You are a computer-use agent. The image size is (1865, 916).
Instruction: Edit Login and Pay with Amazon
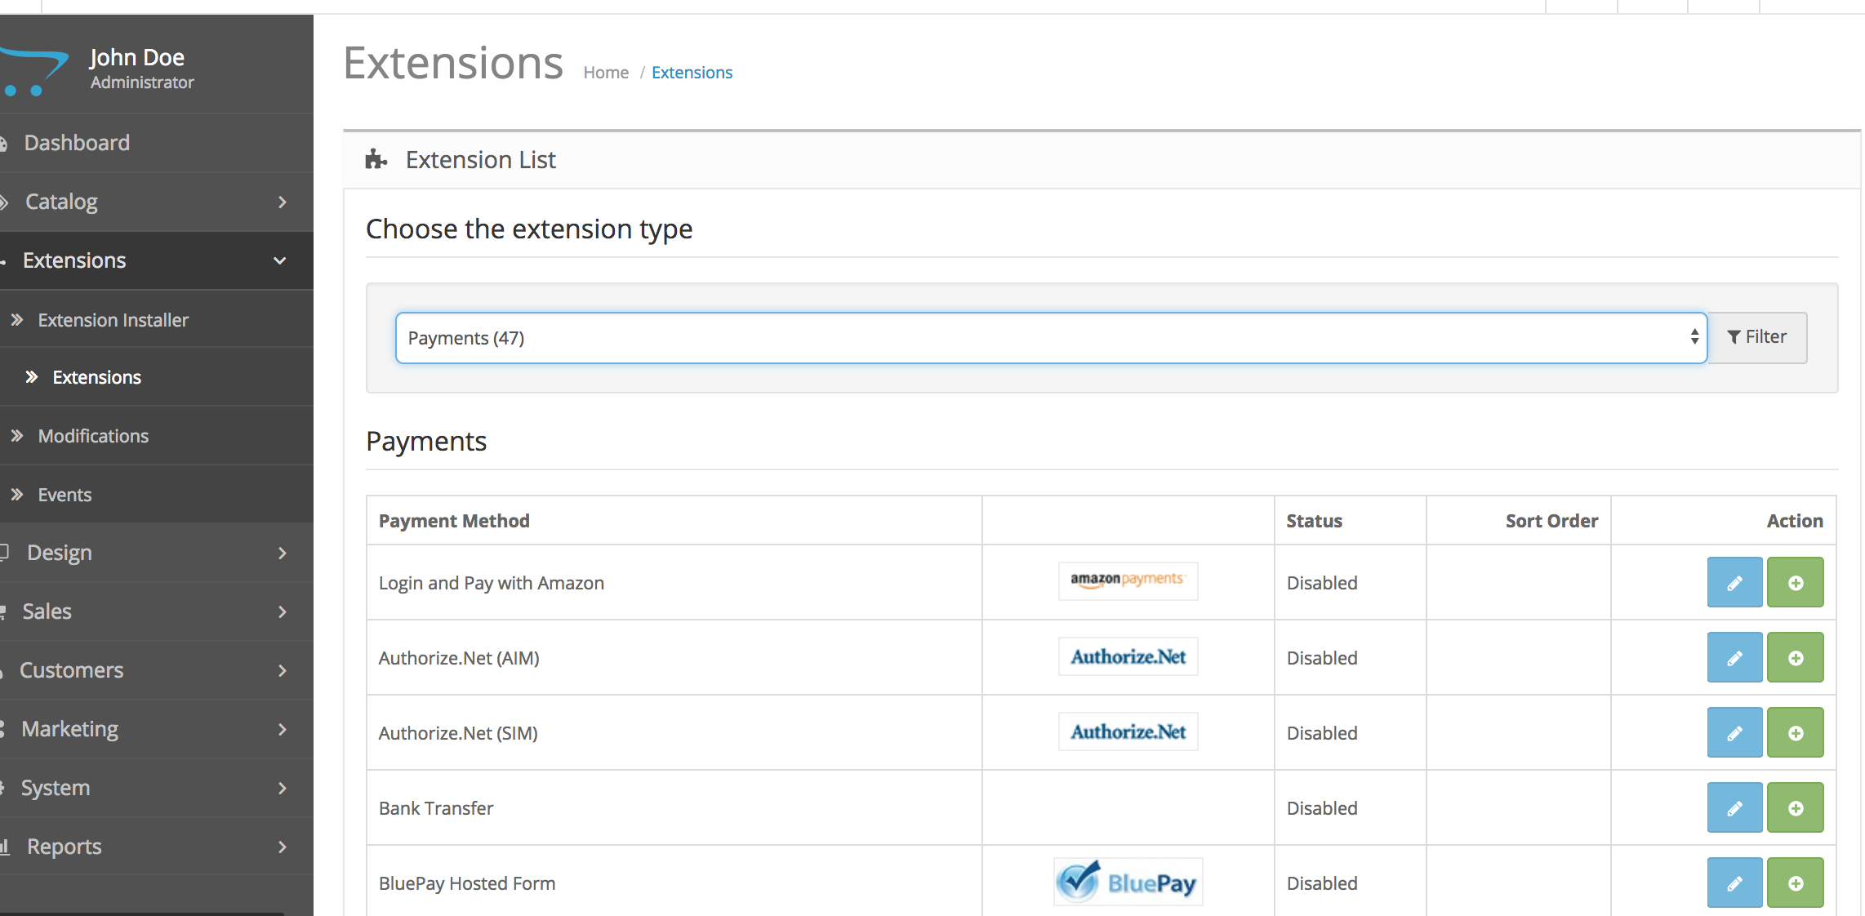pyautogui.click(x=1734, y=582)
